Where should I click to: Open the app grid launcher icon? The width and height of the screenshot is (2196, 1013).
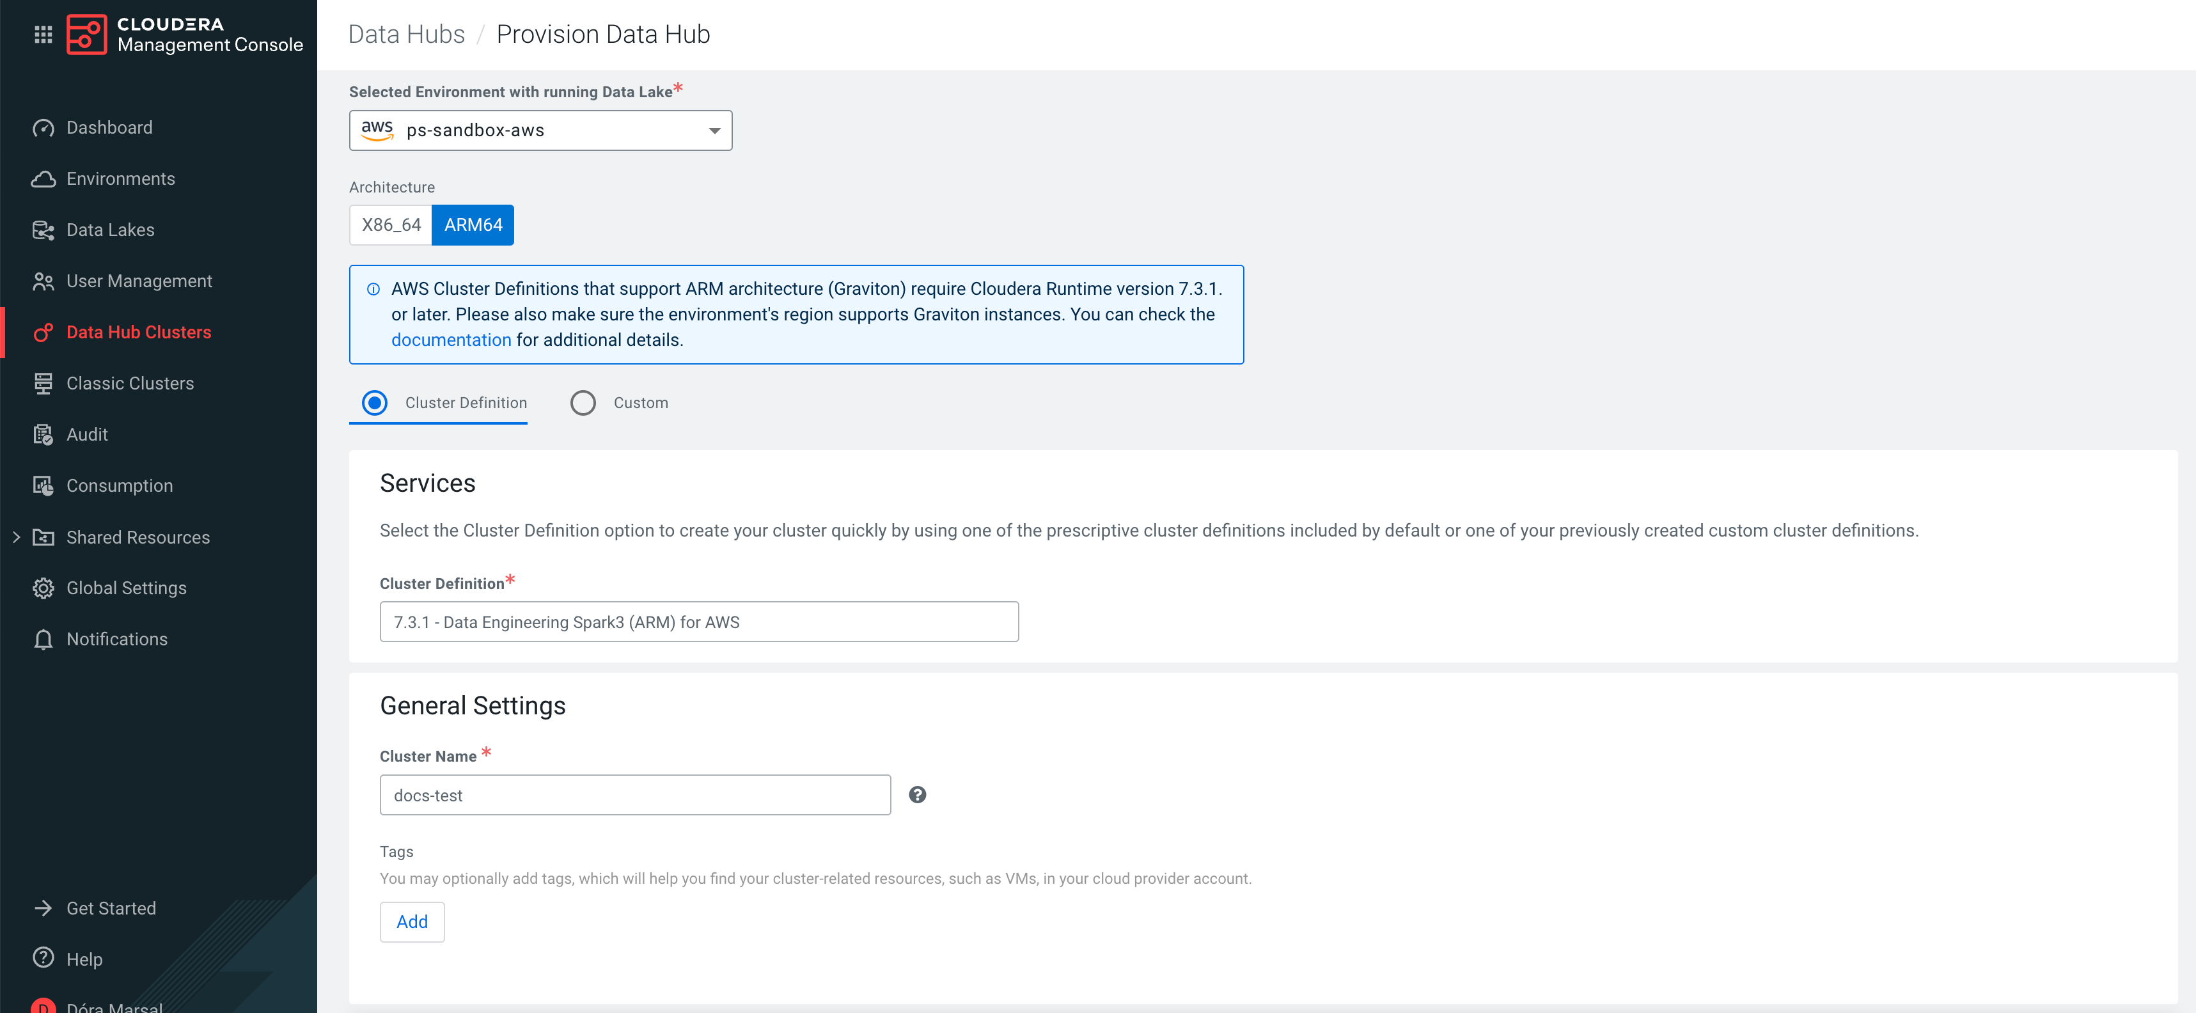[x=43, y=34]
